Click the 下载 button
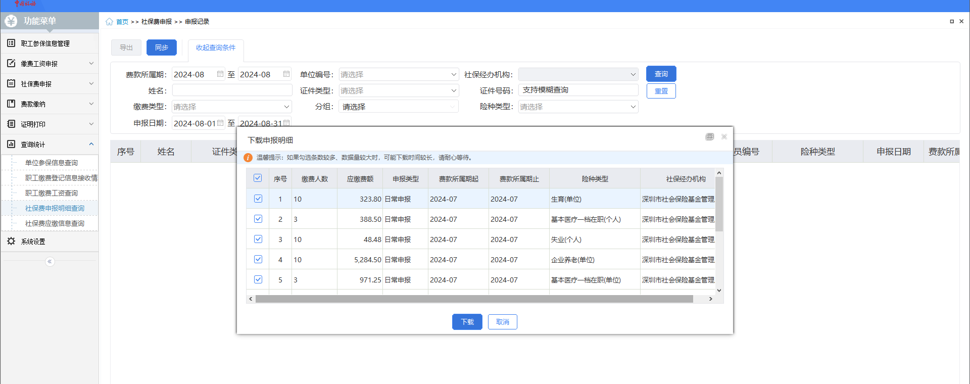The height and width of the screenshot is (384, 970). pyautogui.click(x=467, y=322)
